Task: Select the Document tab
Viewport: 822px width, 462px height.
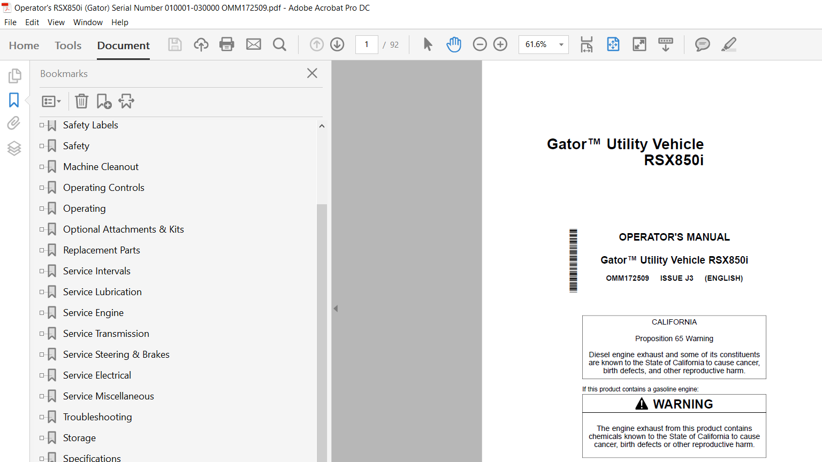Action: pos(124,45)
